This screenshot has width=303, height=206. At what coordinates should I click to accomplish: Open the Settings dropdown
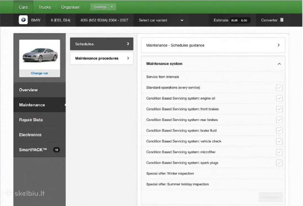(x=103, y=7)
